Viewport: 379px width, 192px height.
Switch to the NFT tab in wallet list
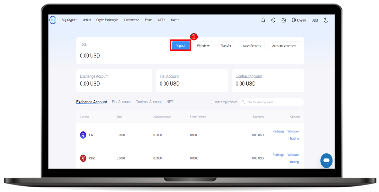170,102
